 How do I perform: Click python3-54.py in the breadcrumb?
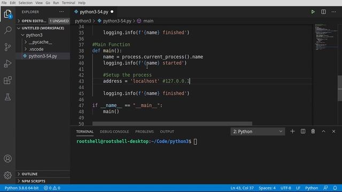117,21
